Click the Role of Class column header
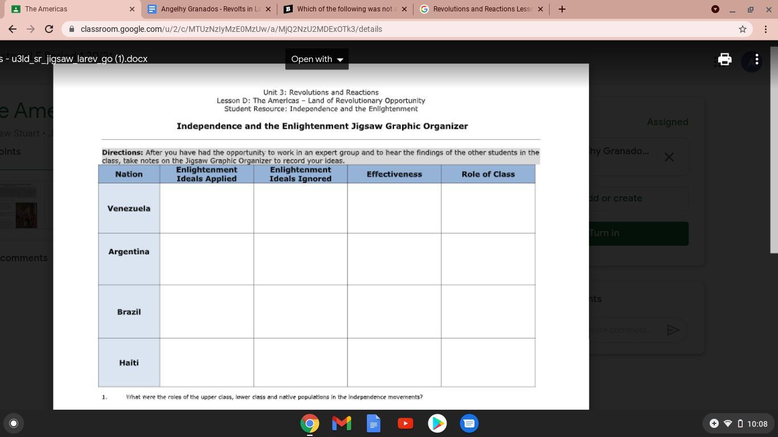778x437 pixels. 488,174
